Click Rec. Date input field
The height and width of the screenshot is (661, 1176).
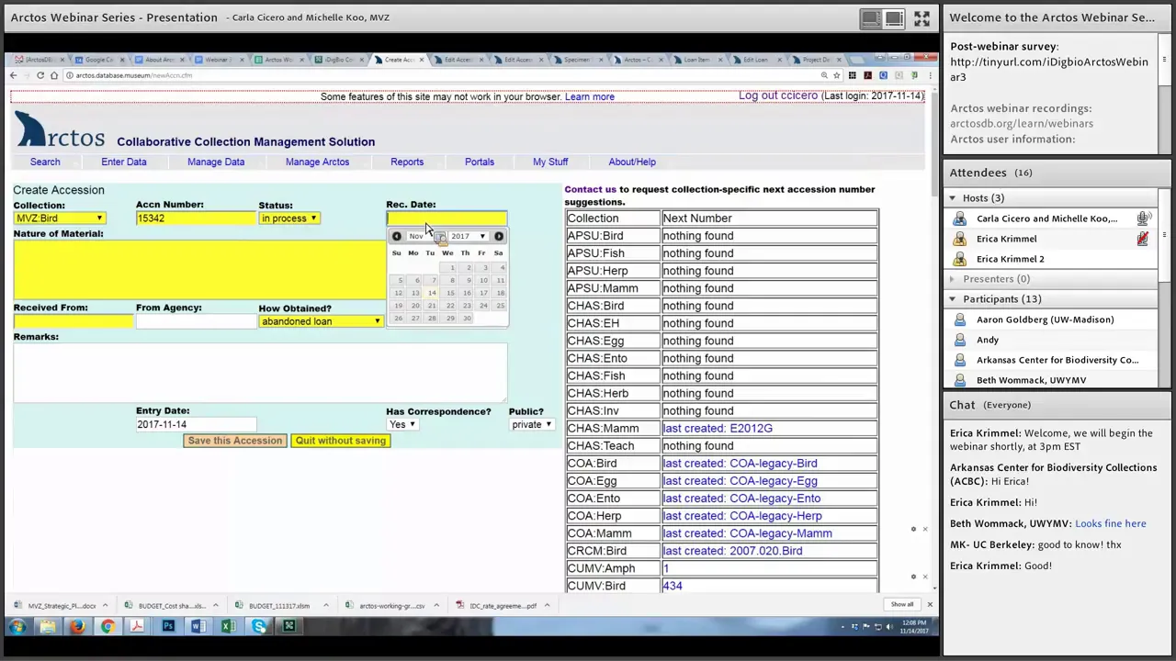447,218
